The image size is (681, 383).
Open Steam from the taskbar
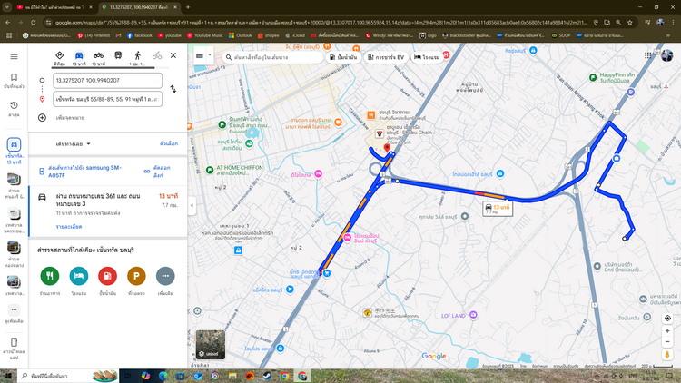(x=267, y=376)
